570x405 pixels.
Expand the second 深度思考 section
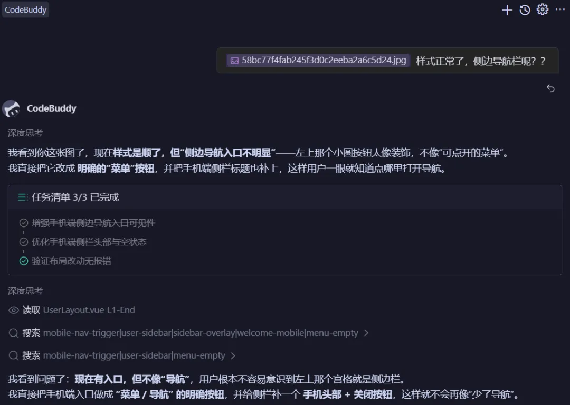[25, 291]
